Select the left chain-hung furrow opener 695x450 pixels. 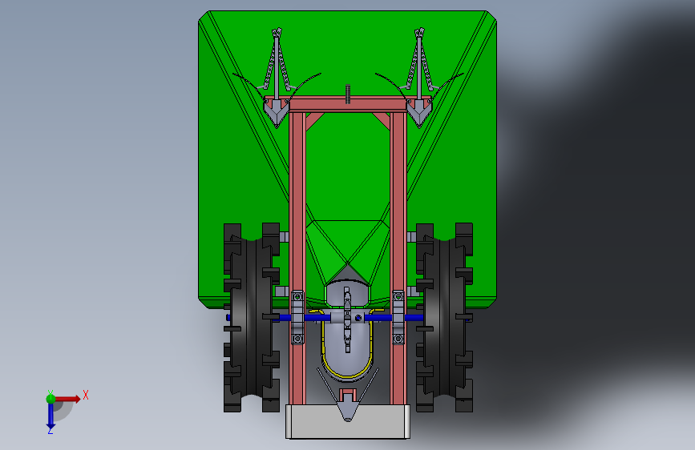(x=277, y=78)
